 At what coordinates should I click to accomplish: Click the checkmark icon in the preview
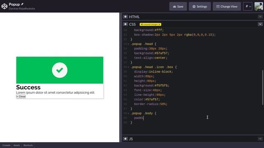point(59,70)
